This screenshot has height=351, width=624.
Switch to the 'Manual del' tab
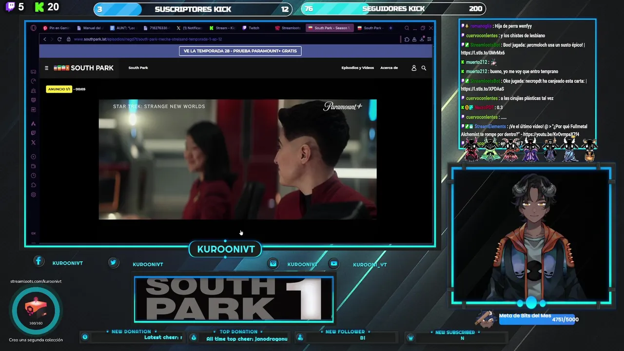(89, 28)
